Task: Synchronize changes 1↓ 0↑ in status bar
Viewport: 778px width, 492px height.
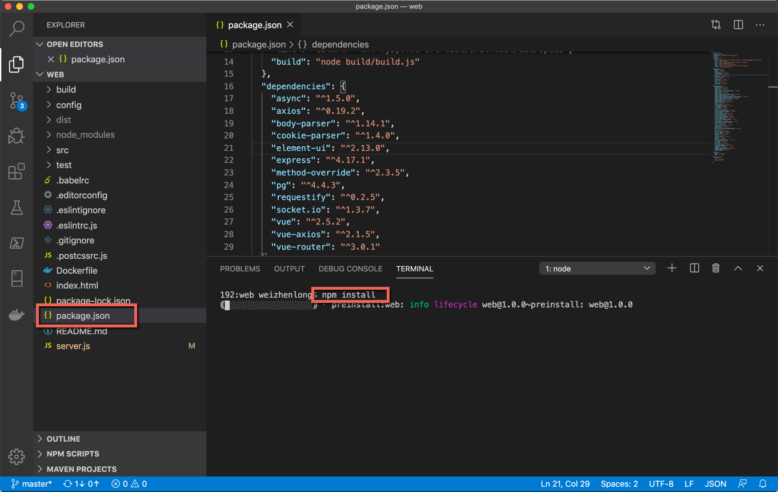Action: 81,483
